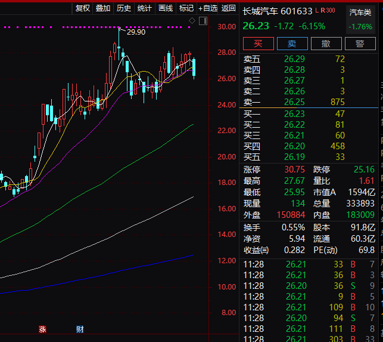
Task: Click 市值A value 1594亿
Action: [x=362, y=192]
